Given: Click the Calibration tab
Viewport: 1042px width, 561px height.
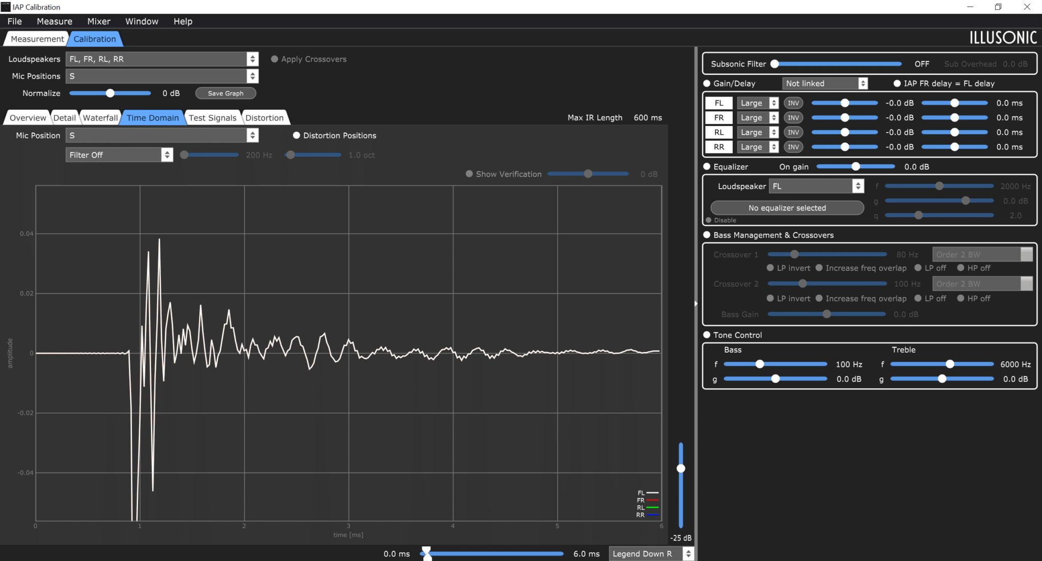Looking at the screenshot, I should tap(95, 39).
